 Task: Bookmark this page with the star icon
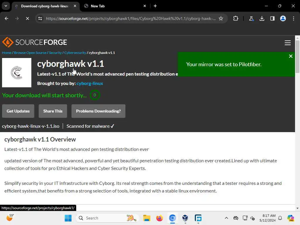click(221, 18)
